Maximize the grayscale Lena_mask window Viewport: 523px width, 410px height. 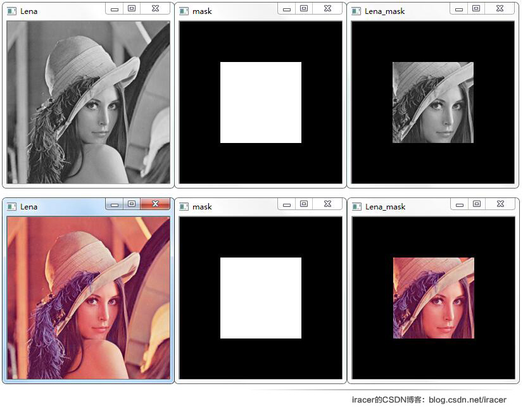pos(476,9)
